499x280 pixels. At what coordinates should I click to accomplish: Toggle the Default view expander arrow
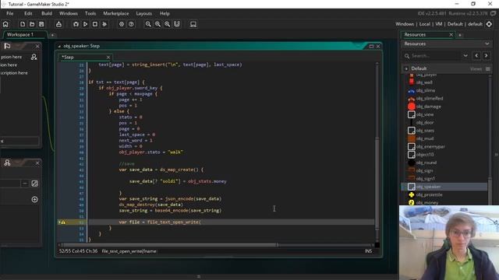(x=406, y=68)
